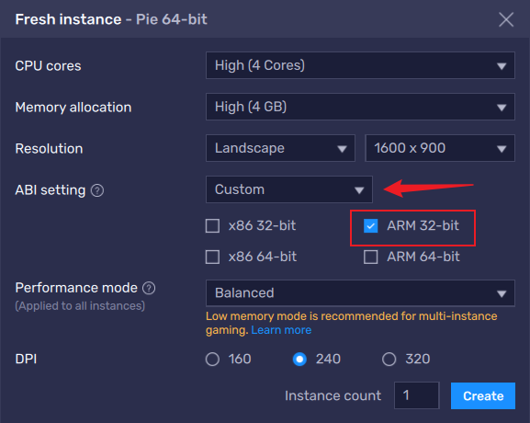The height and width of the screenshot is (423, 530).
Task: Enable the x86 32-bit checkbox
Action: click(212, 225)
